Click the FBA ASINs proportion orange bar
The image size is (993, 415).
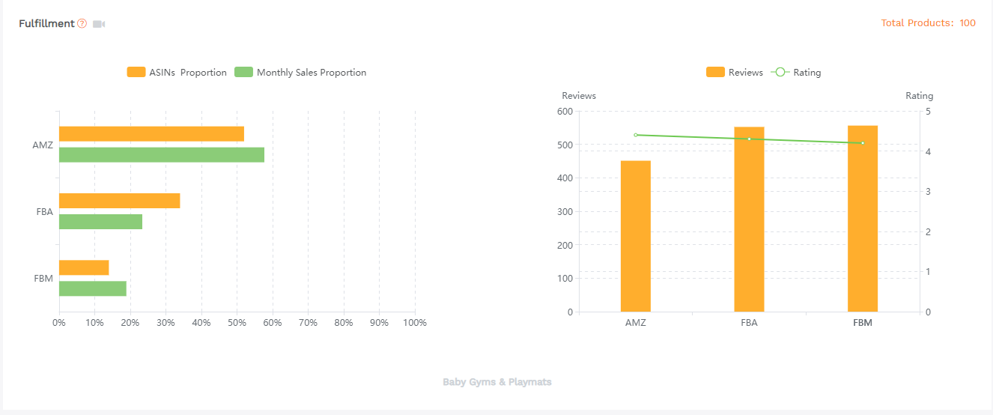click(x=120, y=201)
